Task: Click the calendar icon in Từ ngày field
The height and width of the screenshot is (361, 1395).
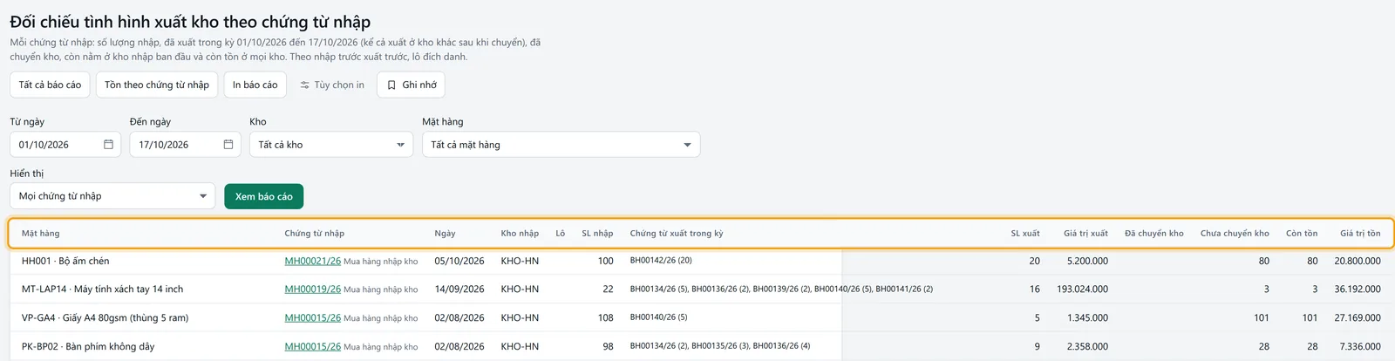Action: click(x=108, y=145)
